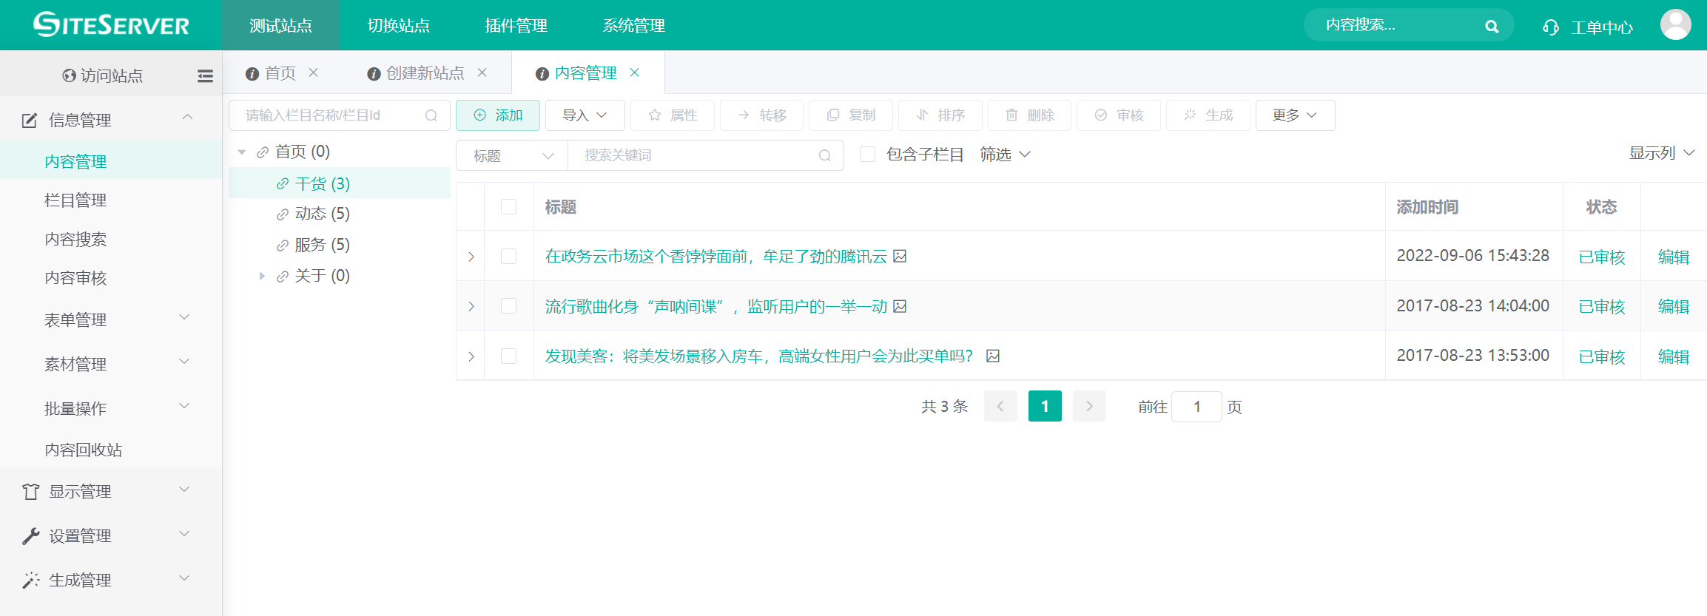The height and width of the screenshot is (616, 1707).
Task: Click the 属性 star button
Action: point(673,115)
